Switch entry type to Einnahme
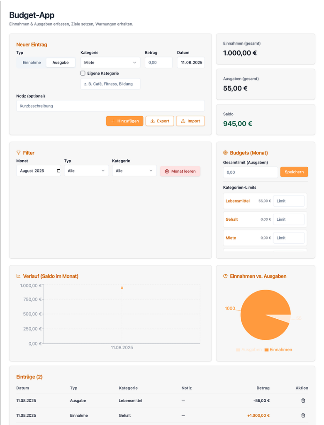This screenshot has height=425, width=324. click(x=32, y=63)
